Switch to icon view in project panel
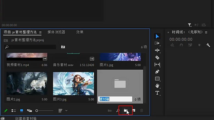 [x=21, y=110]
